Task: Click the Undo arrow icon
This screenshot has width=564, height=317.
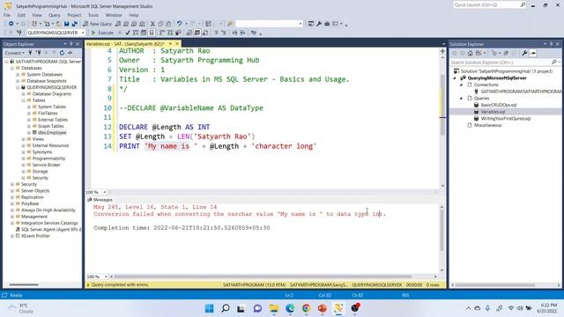Action: (179, 24)
